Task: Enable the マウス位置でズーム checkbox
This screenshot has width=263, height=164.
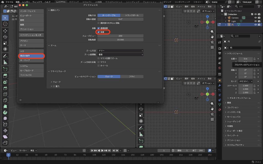Action: click(99, 59)
